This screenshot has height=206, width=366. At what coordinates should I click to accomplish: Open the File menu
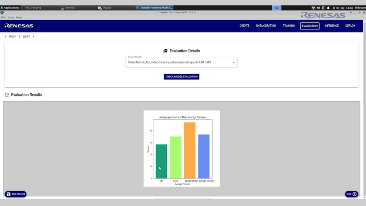(3, 17)
